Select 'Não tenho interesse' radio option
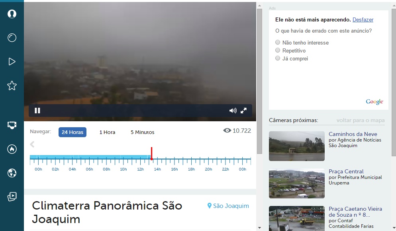 (x=278, y=42)
